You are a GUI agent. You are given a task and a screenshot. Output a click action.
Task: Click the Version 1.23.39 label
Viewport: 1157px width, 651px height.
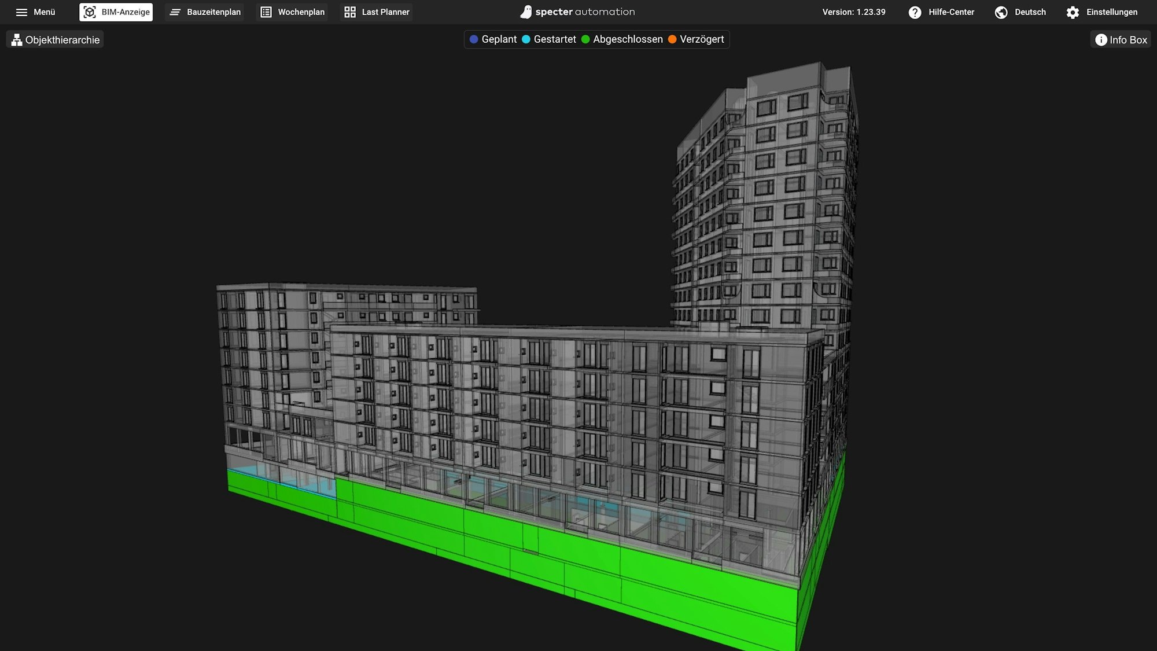(x=853, y=11)
